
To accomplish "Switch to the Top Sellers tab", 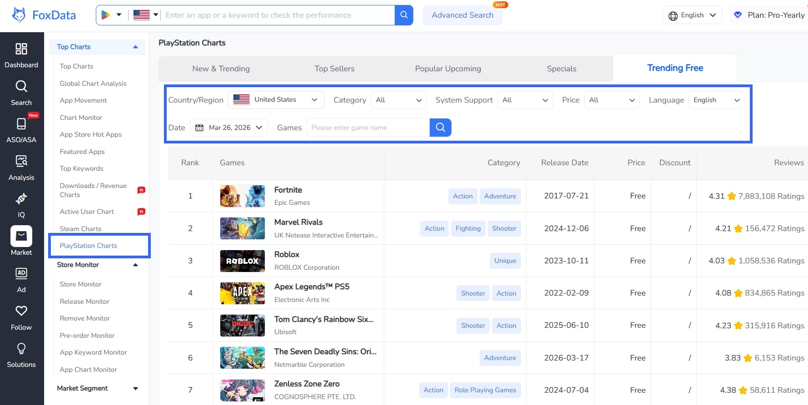I will pos(334,69).
